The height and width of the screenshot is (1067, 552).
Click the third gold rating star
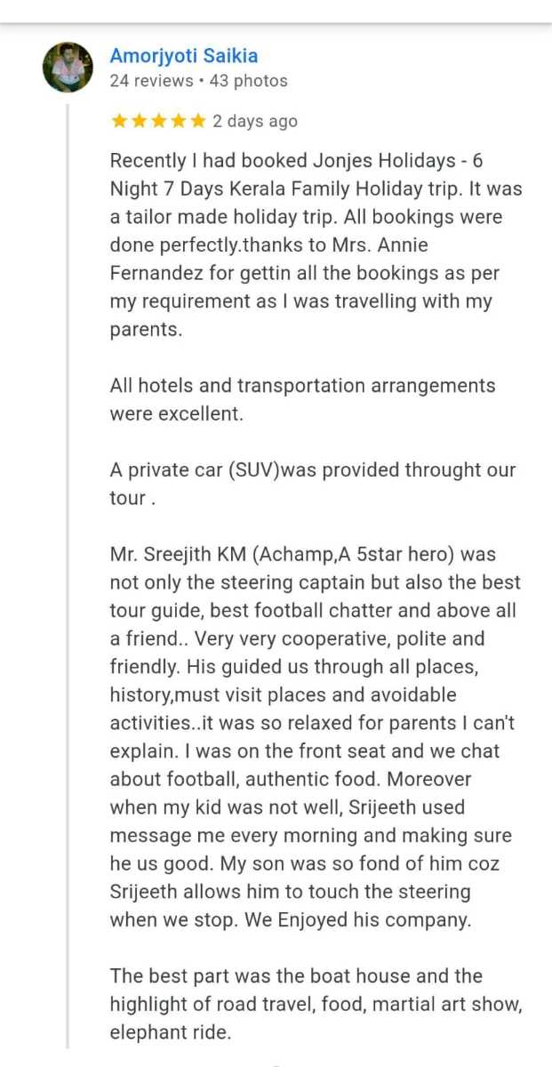pos(157,121)
